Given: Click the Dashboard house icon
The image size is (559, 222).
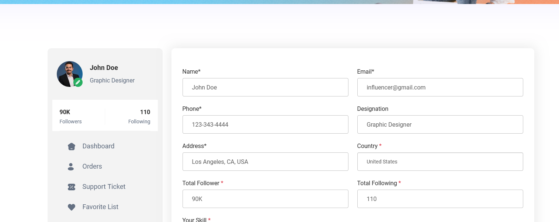Looking at the screenshot, I should click(x=72, y=147).
